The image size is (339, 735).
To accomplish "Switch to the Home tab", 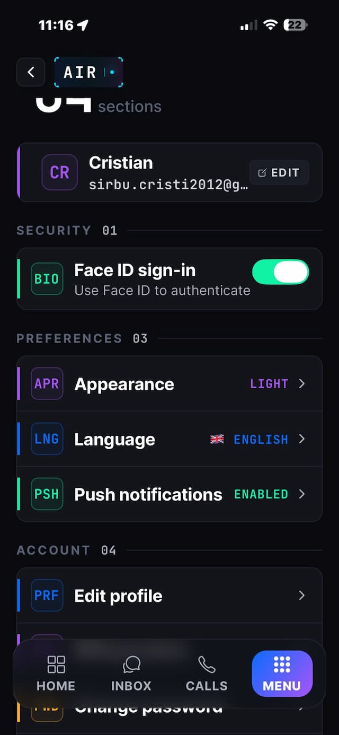I will pyautogui.click(x=56, y=673).
